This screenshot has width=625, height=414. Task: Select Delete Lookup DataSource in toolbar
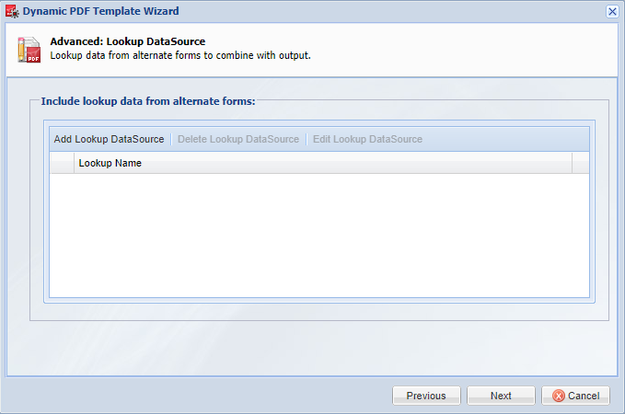click(238, 139)
